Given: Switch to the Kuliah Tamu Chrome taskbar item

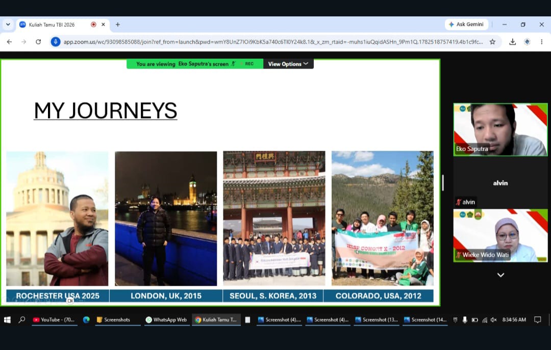Looking at the screenshot, I should coord(216,320).
